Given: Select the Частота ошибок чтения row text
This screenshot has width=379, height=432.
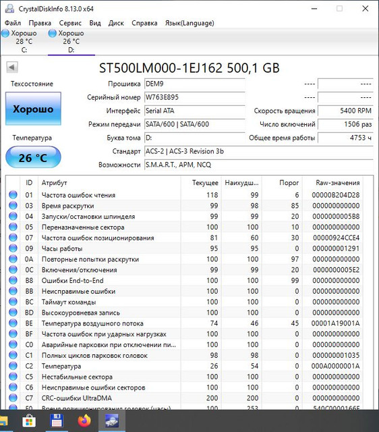Looking at the screenshot, I should [x=78, y=195].
